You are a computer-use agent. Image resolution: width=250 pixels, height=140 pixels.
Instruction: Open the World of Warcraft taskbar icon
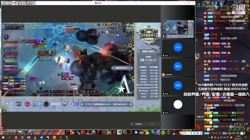click(67, 138)
